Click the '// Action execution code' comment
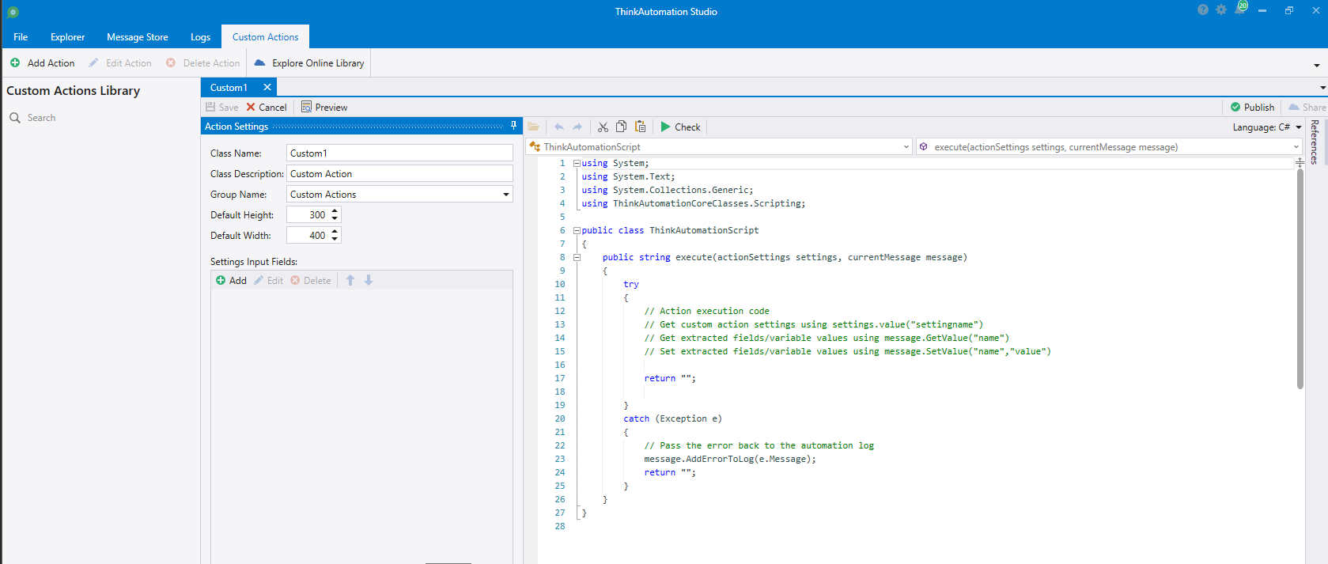 coord(706,311)
